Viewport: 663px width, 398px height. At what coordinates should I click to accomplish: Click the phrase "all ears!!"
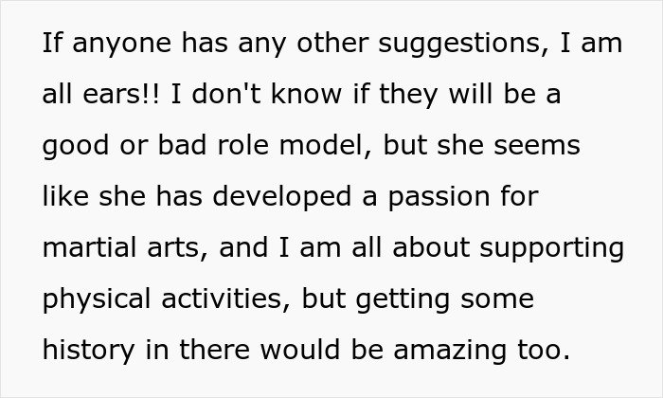point(101,94)
